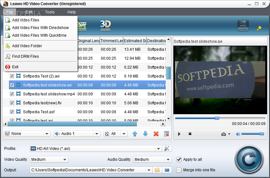Click film icon of Softpedia Test.asf

(18, 112)
